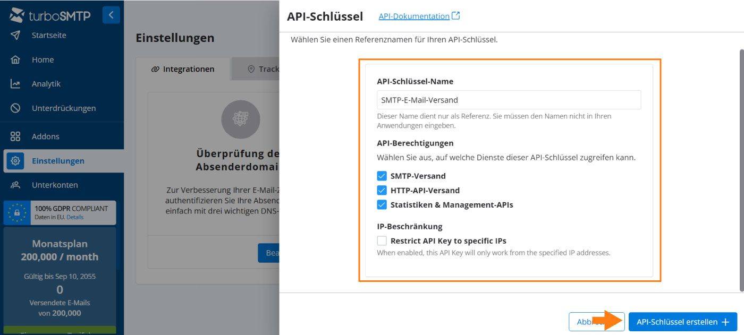
Task: Switch to the Integrationen tab
Action: pos(183,69)
